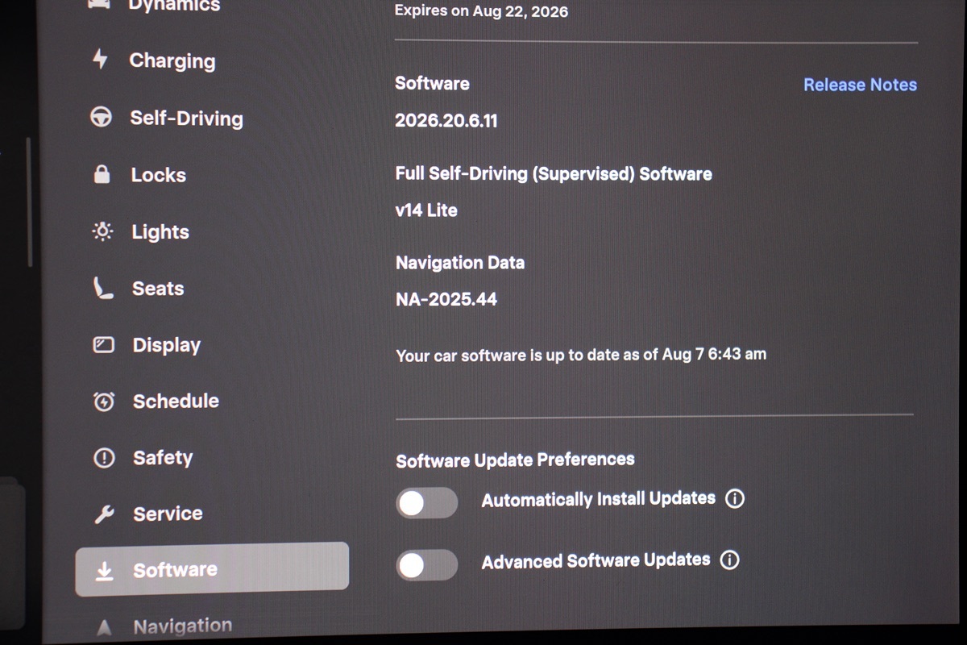Open Dynamics settings at top
Screen dimensions: 967x645
pos(174,6)
